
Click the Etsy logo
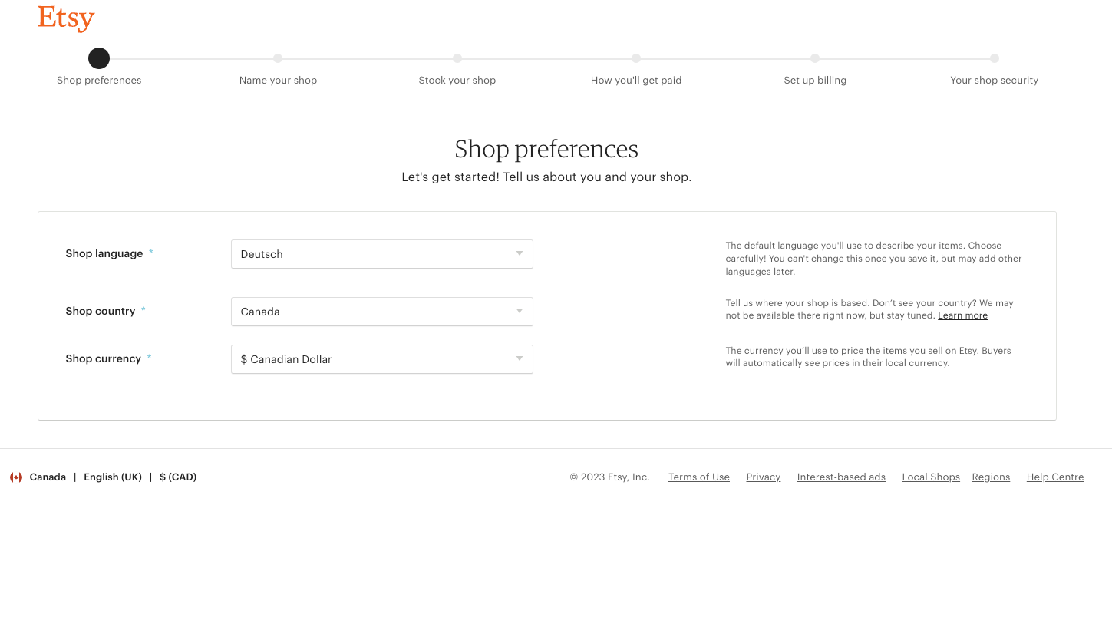click(x=66, y=18)
